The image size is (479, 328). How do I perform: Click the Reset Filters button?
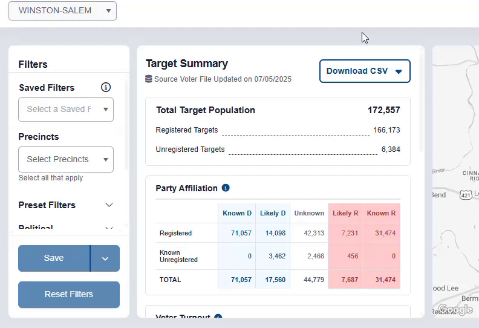point(69,294)
